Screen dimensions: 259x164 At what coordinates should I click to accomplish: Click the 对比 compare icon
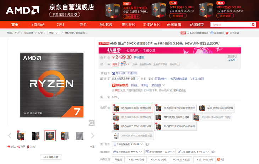tap(28, 147)
